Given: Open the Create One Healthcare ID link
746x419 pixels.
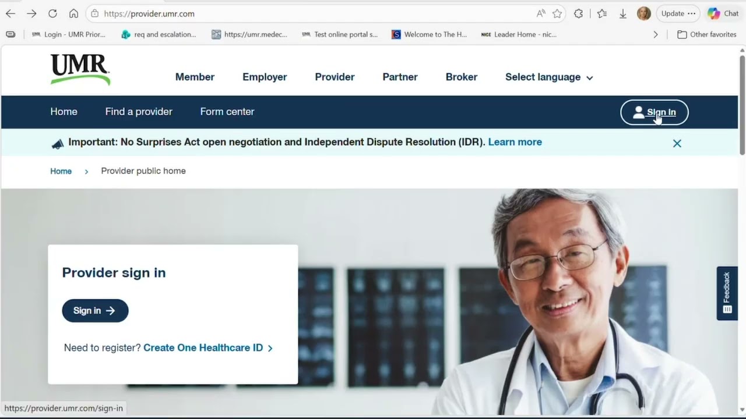Looking at the screenshot, I should (x=208, y=348).
